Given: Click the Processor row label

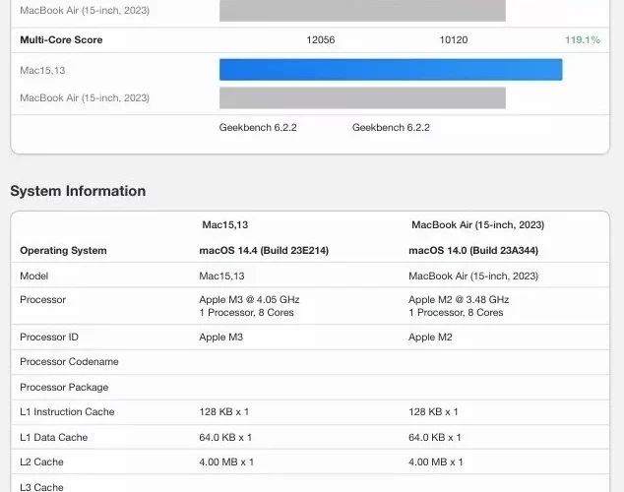Looking at the screenshot, I should tap(42, 299).
